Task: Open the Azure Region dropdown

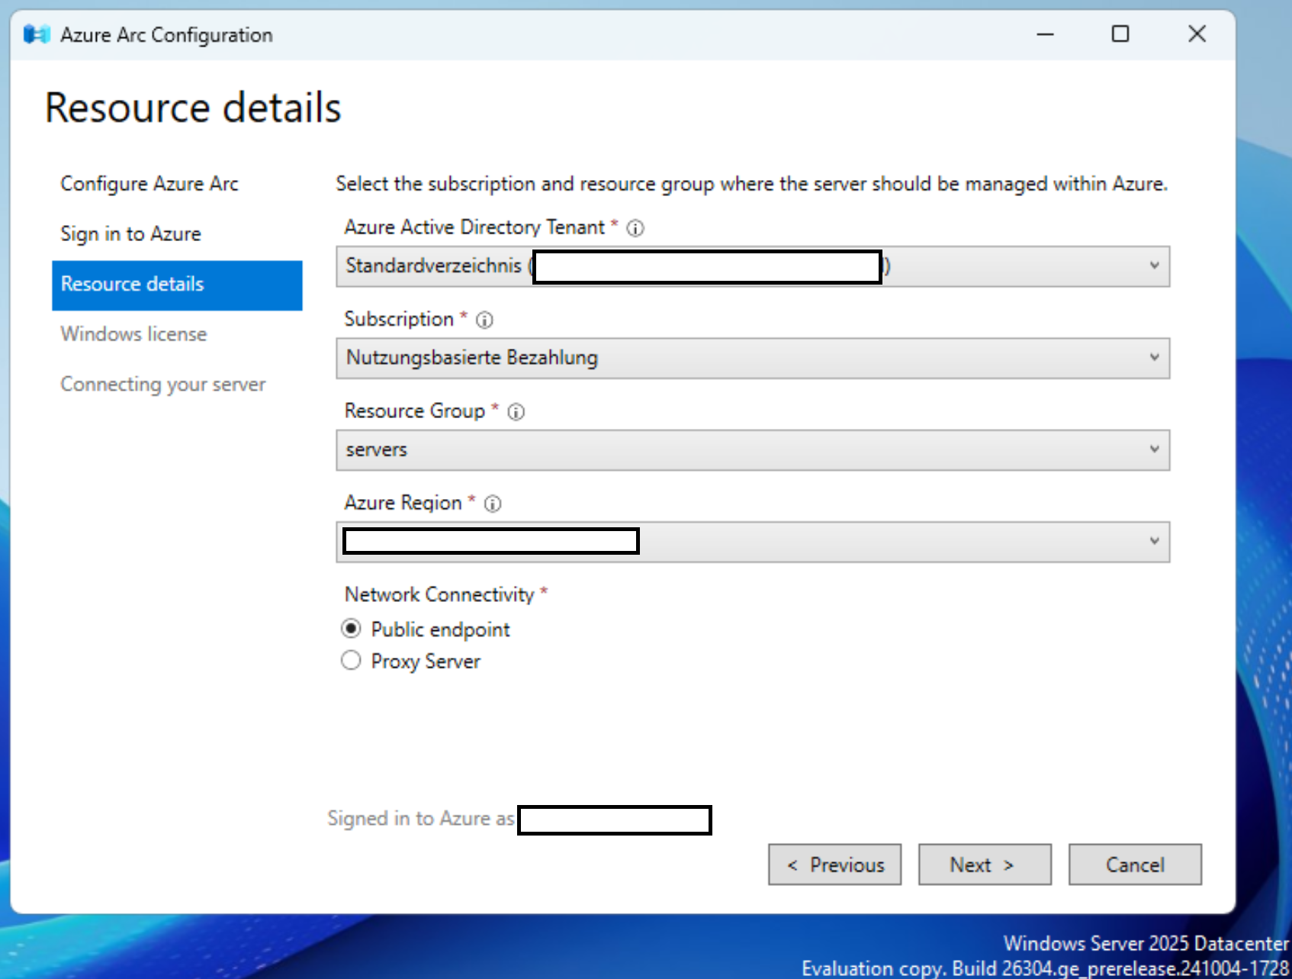Action: (x=753, y=542)
